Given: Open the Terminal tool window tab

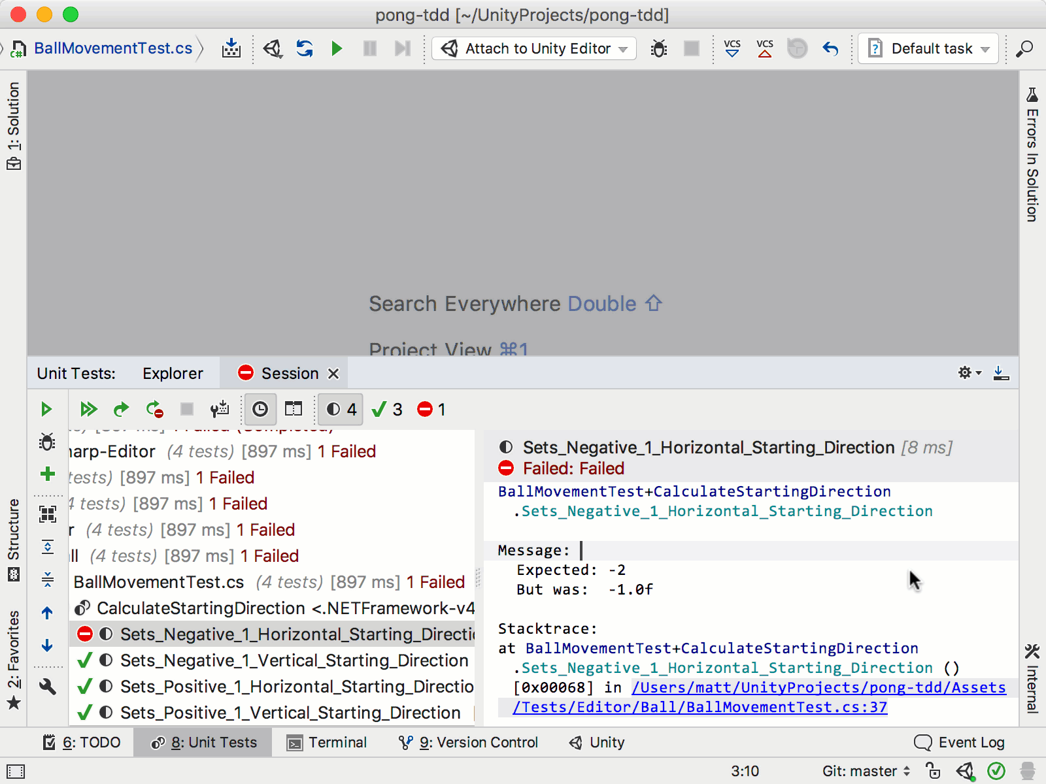Looking at the screenshot, I should [x=328, y=743].
